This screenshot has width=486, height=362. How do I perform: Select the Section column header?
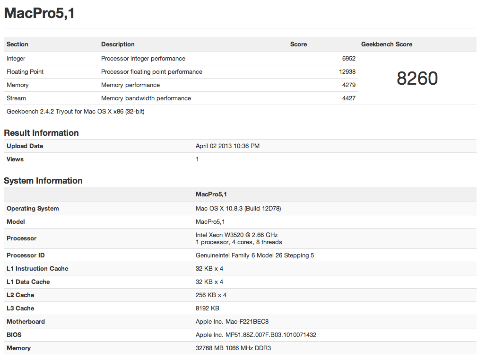coord(17,44)
